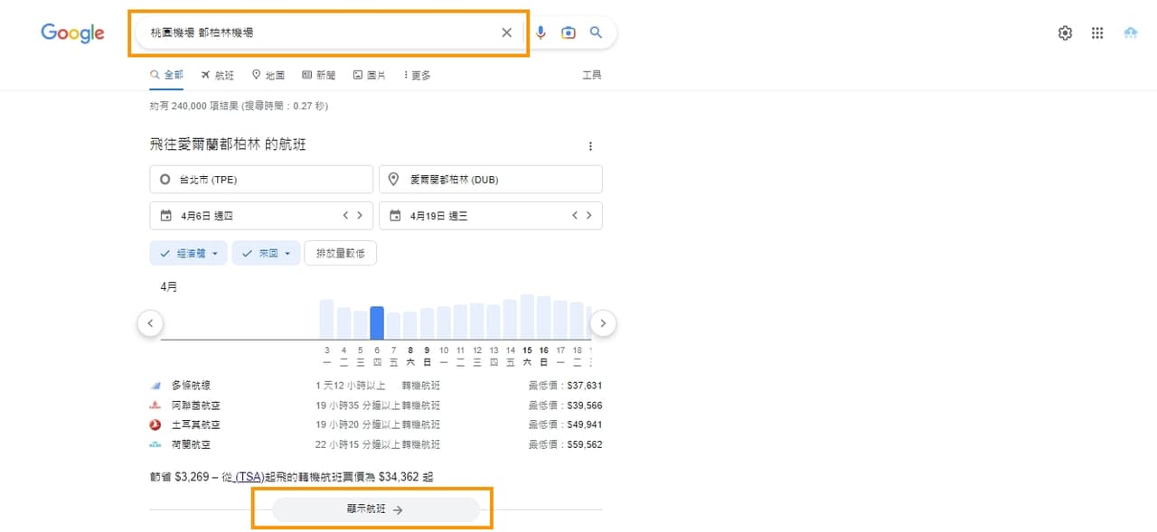Image resolution: width=1157 pixels, height=532 pixels.
Task: Switch to the 圖片 tab
Action: click(370, 75)
